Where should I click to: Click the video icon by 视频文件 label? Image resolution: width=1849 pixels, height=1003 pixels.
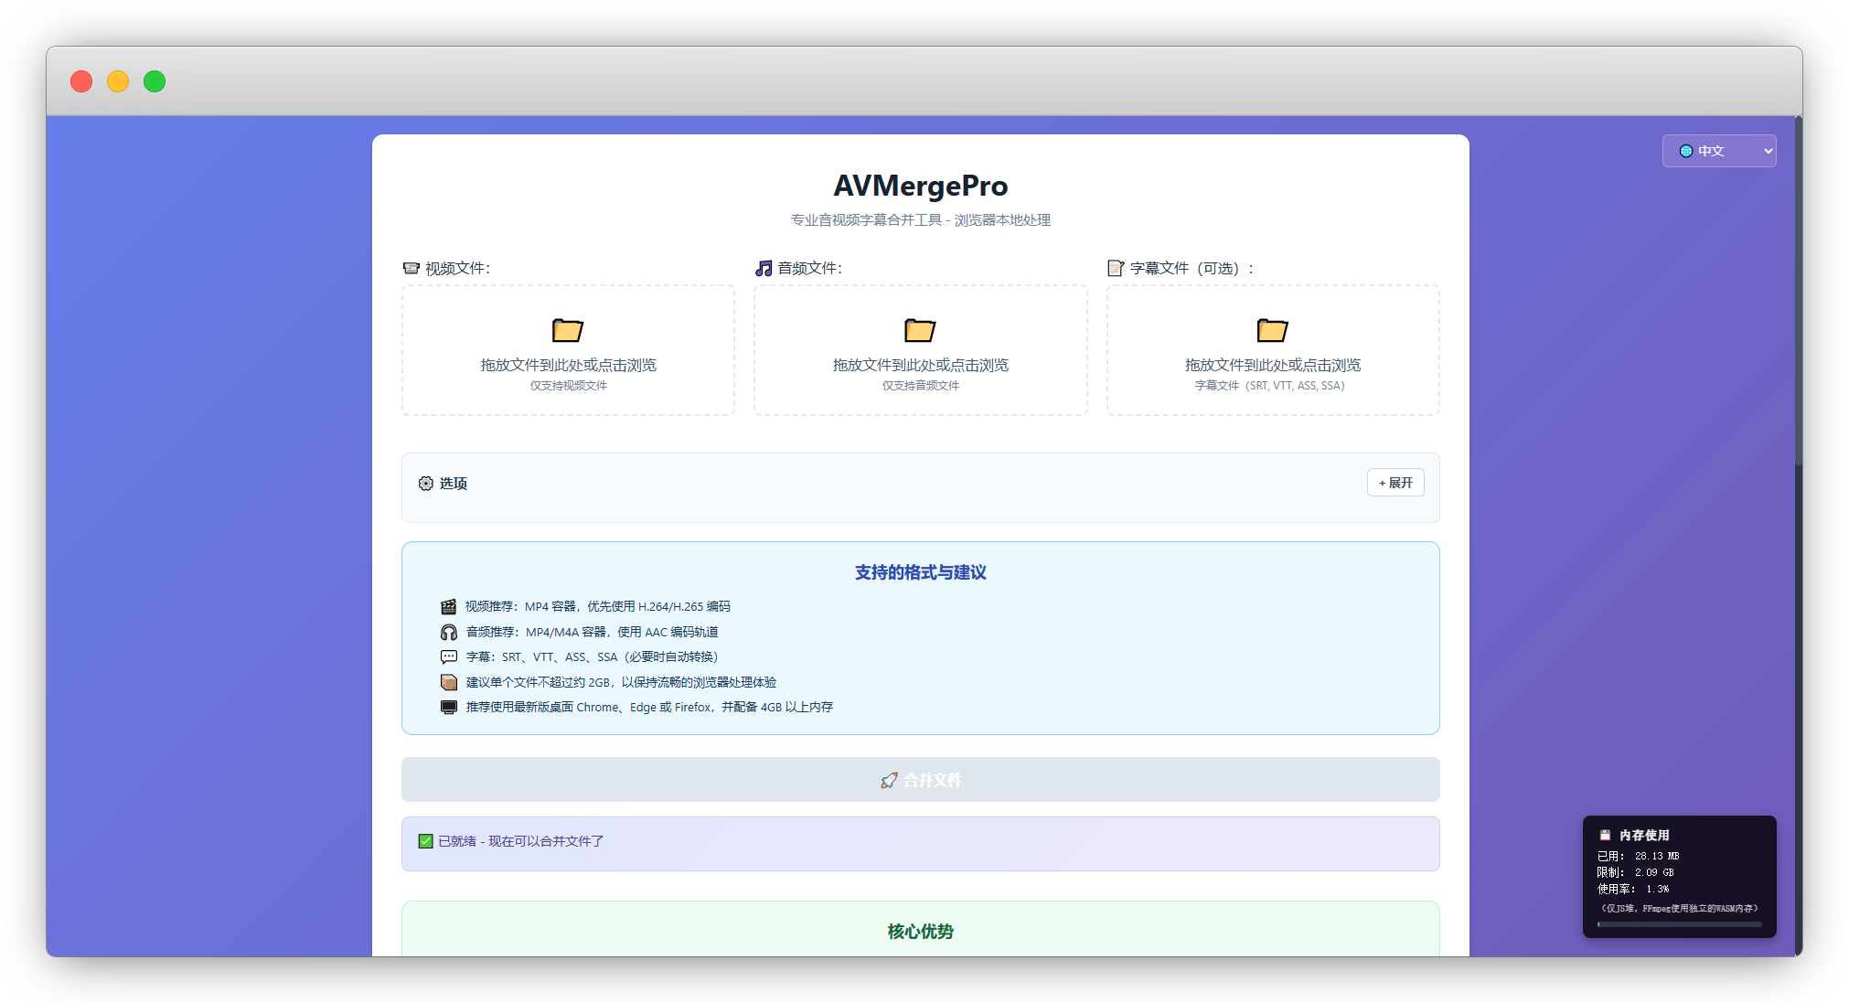point(411,268)
